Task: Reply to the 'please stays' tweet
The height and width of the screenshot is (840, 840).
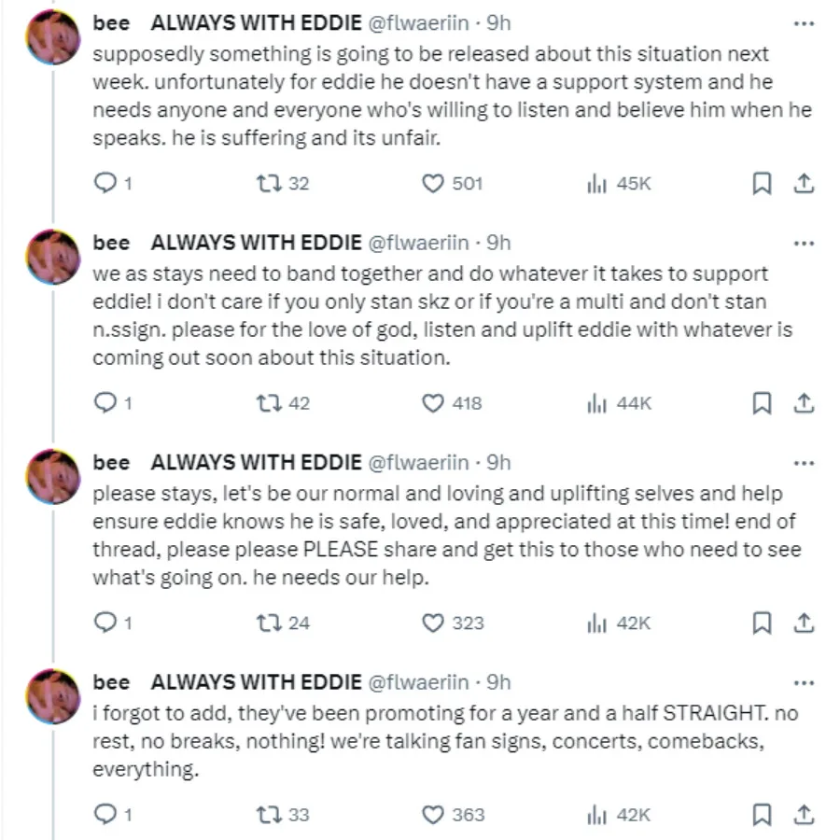Action: (x=105, y=623)
